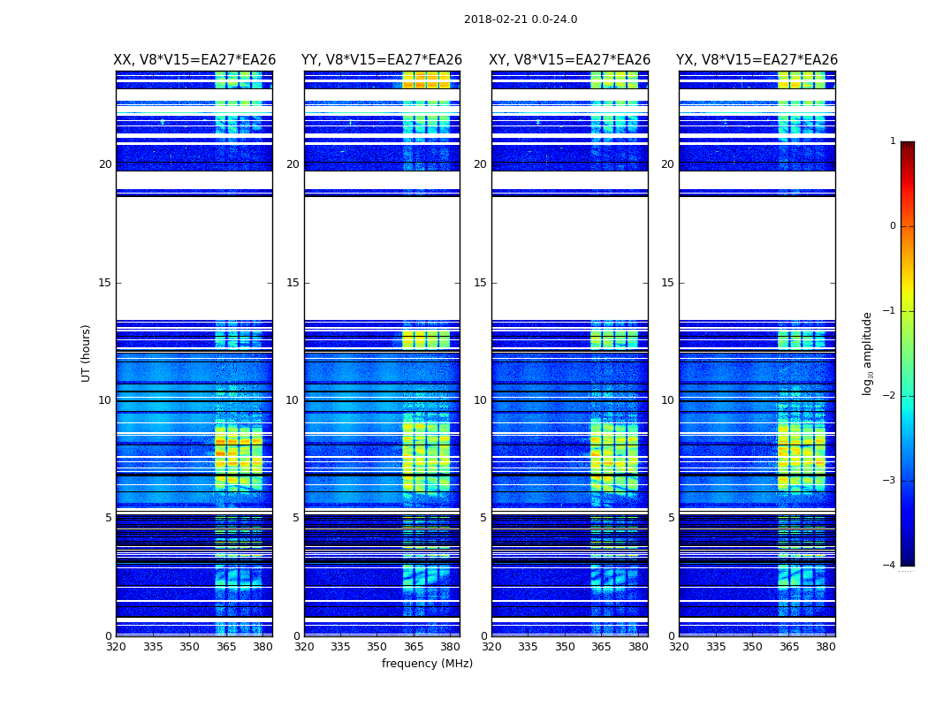This screenshot has width=928, height=707.
Task: Click the large white data gap in XX panel
Action: click(194, 258)
